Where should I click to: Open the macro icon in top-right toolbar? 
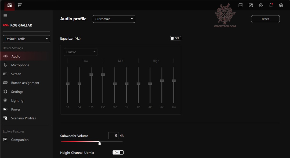tap(240, 5)
